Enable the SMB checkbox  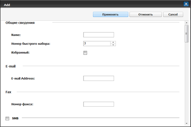7,119
